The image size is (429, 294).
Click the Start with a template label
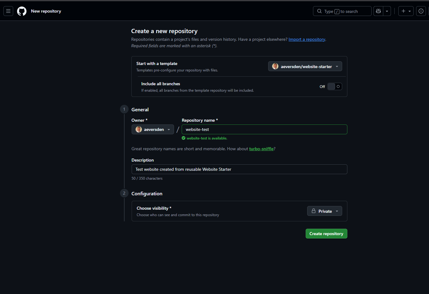pos(157,63)
